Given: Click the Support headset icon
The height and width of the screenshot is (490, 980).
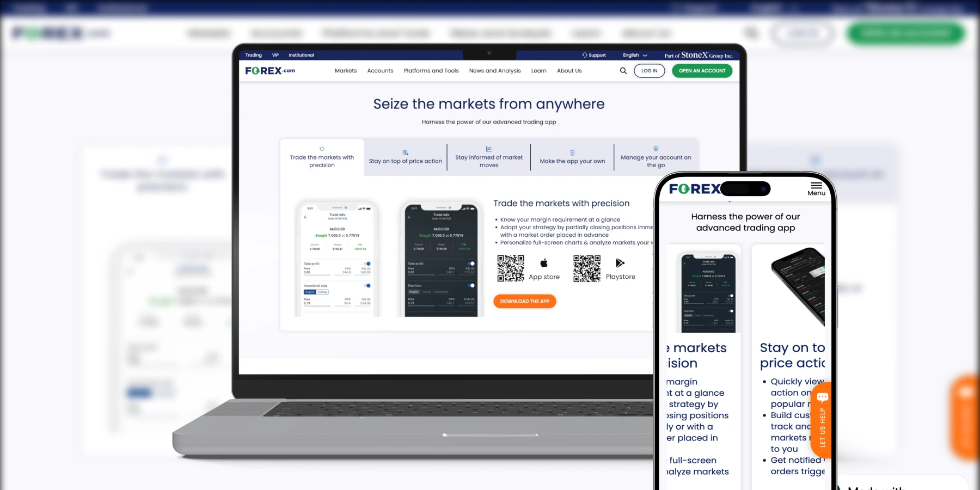Looking at the screenshot, I should click(584, 54).
